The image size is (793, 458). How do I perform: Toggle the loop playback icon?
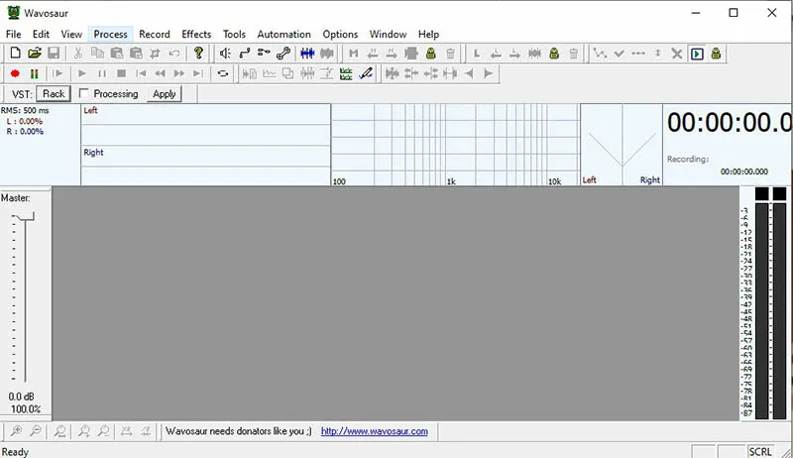click(223, 73)
